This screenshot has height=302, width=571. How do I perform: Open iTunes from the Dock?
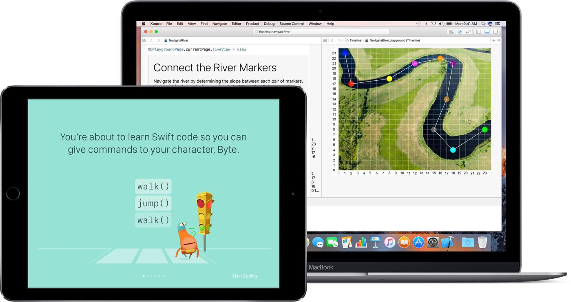point(390,242)
